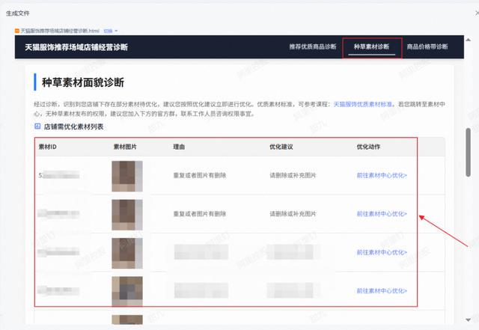Open the 天猫服饰优质素材标准 course link
The width and height of the screenshot is (479, 330).
[365, 106]
